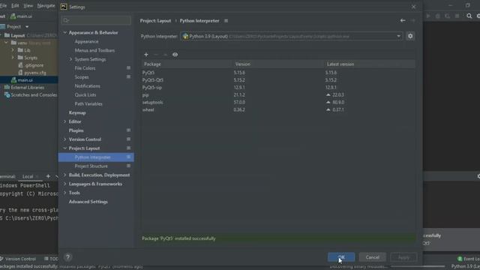Select Python Interpreter settings item
The width and height of the screenshot is (480, 270).
point(96,157)
